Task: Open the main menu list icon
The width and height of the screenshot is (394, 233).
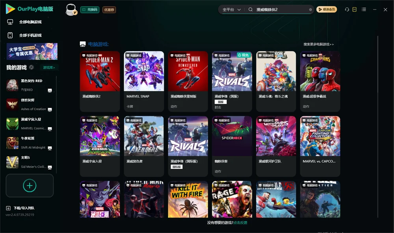Action: (x=364, y=9)
